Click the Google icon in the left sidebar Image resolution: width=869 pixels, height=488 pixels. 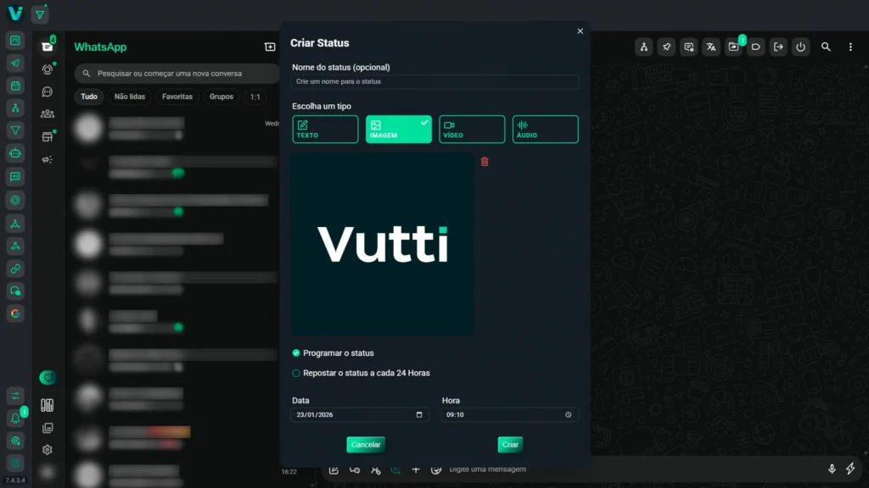[15, 313]
